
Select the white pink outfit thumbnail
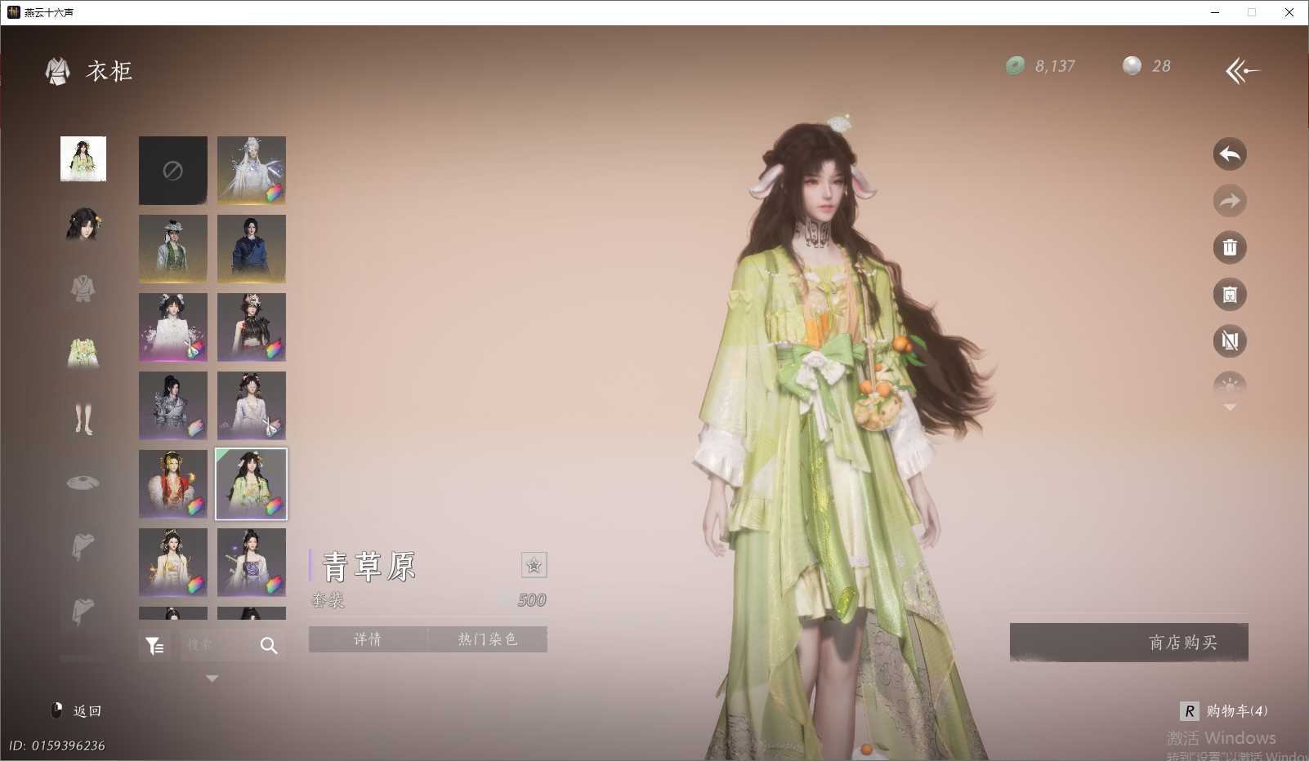(x=252, y=406)
